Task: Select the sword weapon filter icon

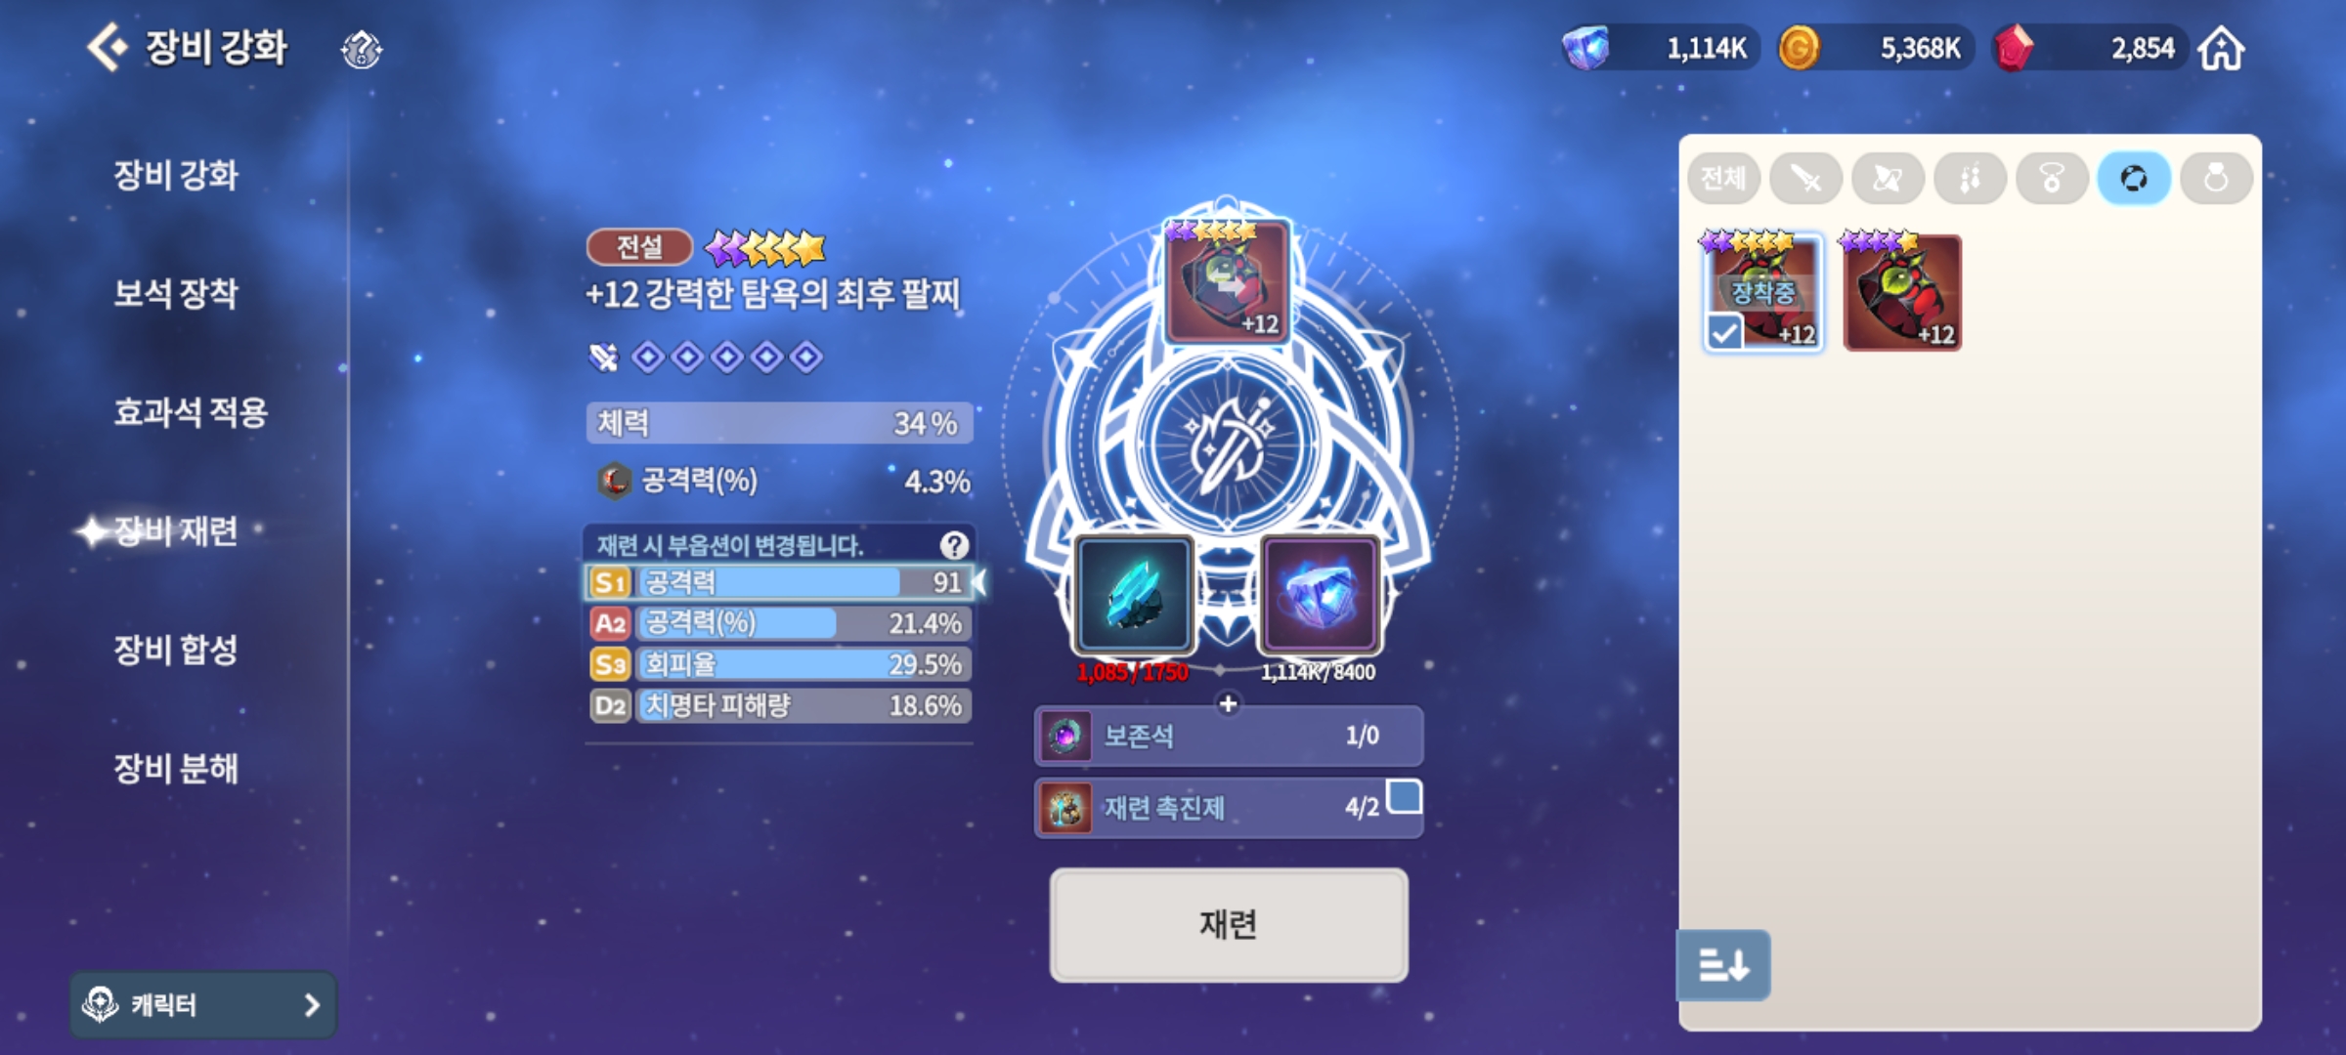Action: tap(1805, 179)
